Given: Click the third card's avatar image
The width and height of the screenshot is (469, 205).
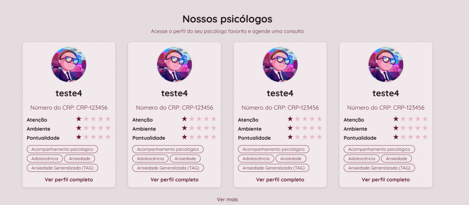Looking at the screenshot, I should pyautogui.click(x=280, y=65).
